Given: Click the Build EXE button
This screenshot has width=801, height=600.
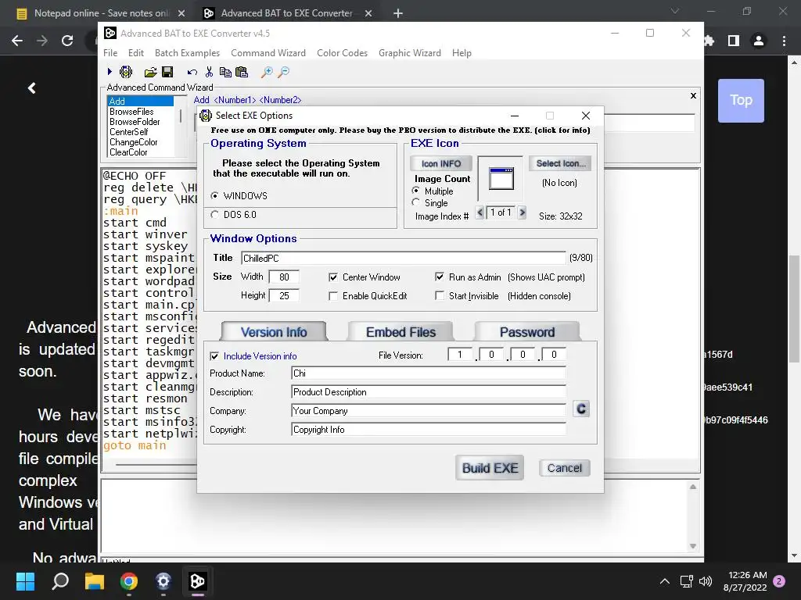Looking at the screenshot, I should [490, 468].
